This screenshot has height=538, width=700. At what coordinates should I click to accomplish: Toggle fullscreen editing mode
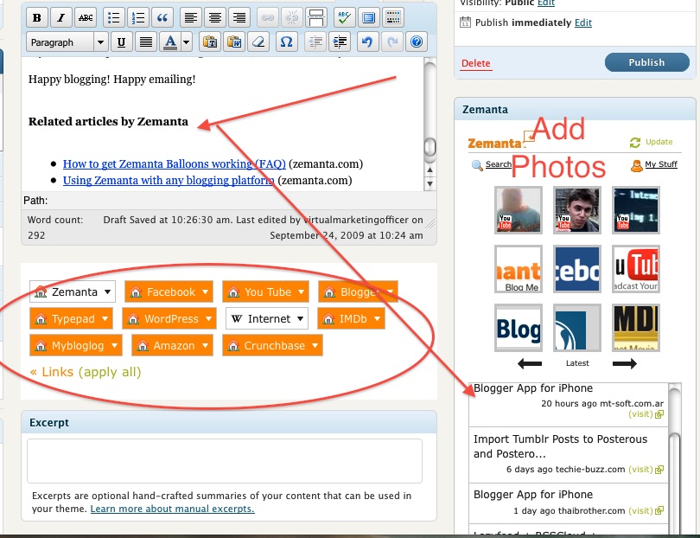point(368,18)
